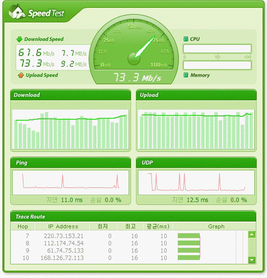267x278 pixels.
Task: Click the 7.7 MB/s download value
Action: tap(74, 53)
